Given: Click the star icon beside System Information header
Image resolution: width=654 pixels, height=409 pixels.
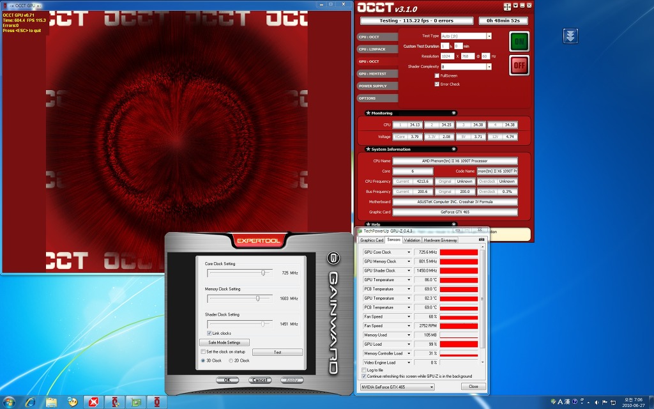Looking at the screenshot, I should [x=368, y=149].
